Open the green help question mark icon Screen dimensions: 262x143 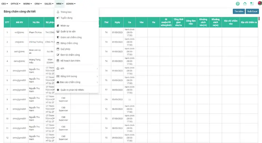tap(238, 4)
